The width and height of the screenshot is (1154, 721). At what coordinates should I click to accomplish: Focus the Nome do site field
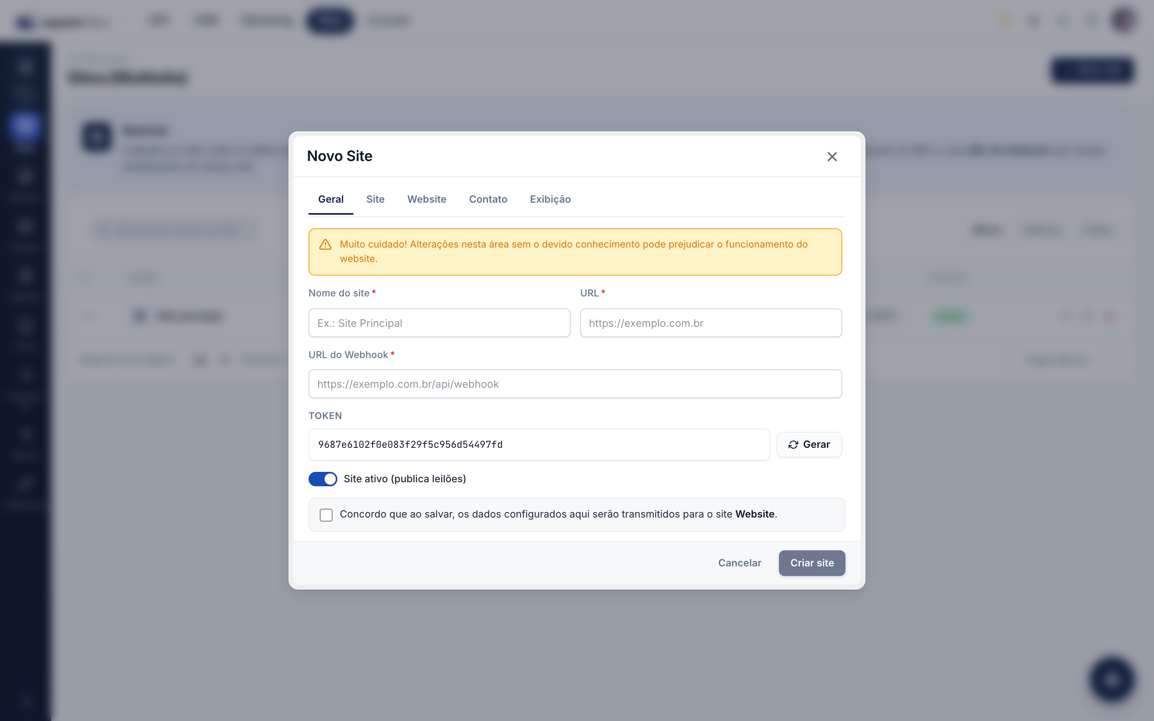[439, 323]
